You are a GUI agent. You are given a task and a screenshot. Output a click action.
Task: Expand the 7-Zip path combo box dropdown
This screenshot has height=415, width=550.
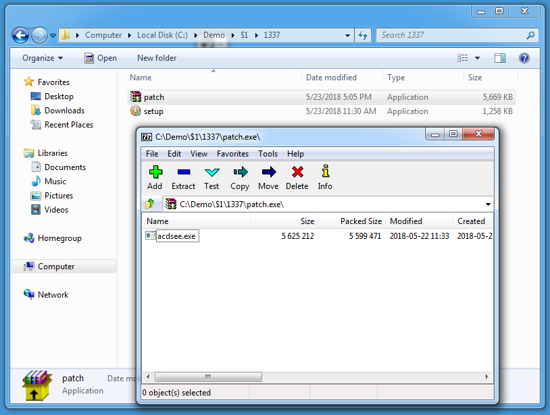click(488, 204)
